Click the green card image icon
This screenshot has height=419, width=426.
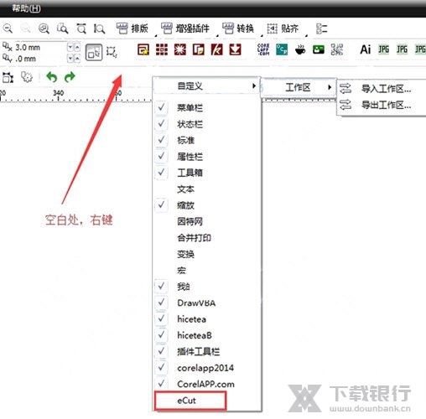(x=319, y=49)
